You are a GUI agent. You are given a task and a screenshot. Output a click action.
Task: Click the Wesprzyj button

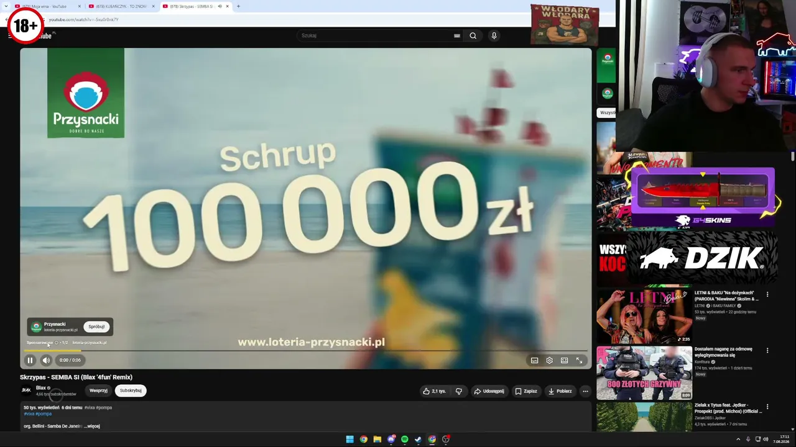pos(98,391)
